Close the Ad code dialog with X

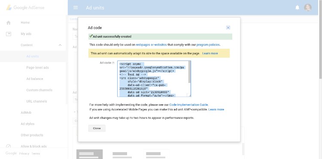pyautogui.click(x=228, y=28)
